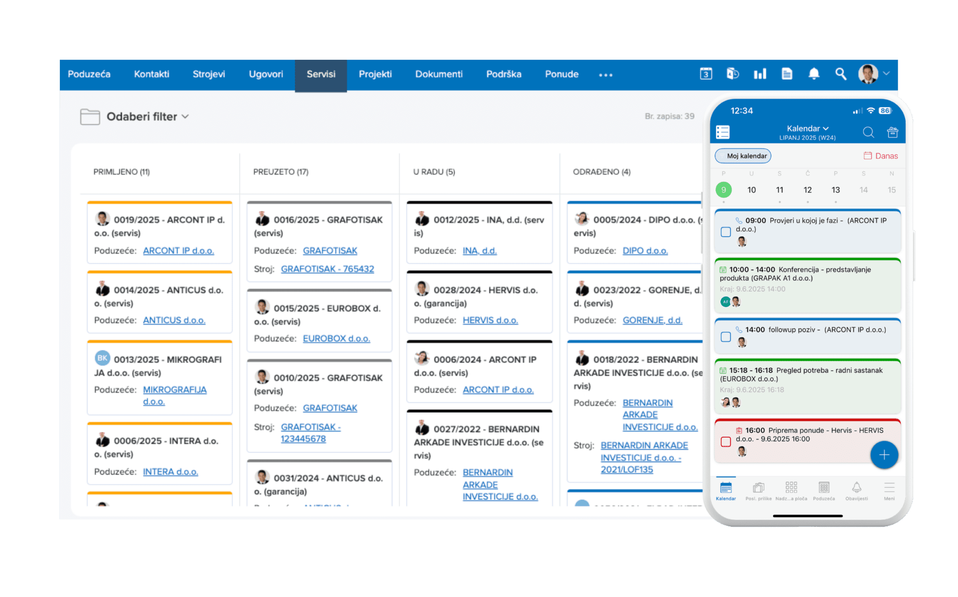Select the ODRAĐENO (4) column header
This screenshot has height=597, width=958.
pos(602,172)
